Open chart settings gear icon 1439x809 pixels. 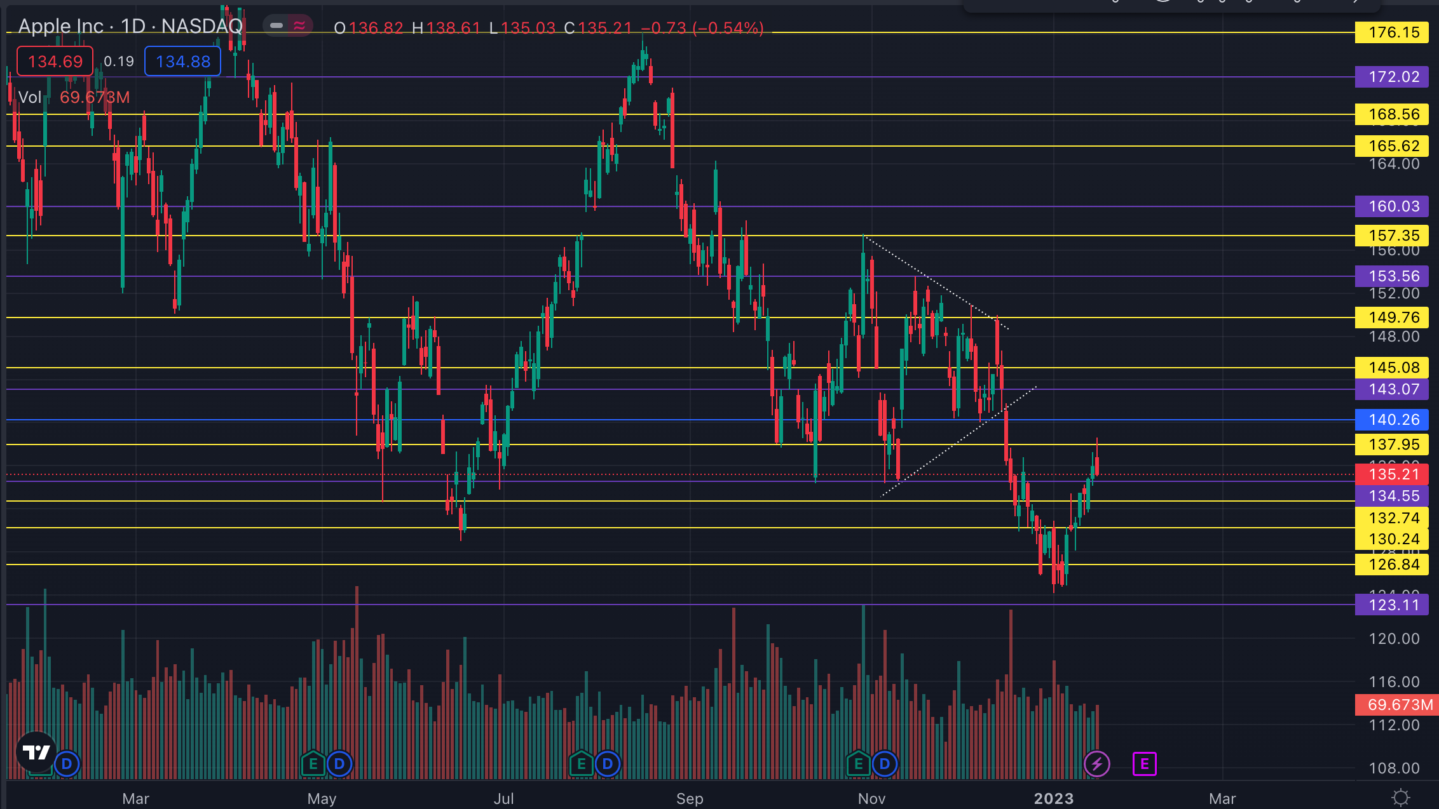(1400, 798)
